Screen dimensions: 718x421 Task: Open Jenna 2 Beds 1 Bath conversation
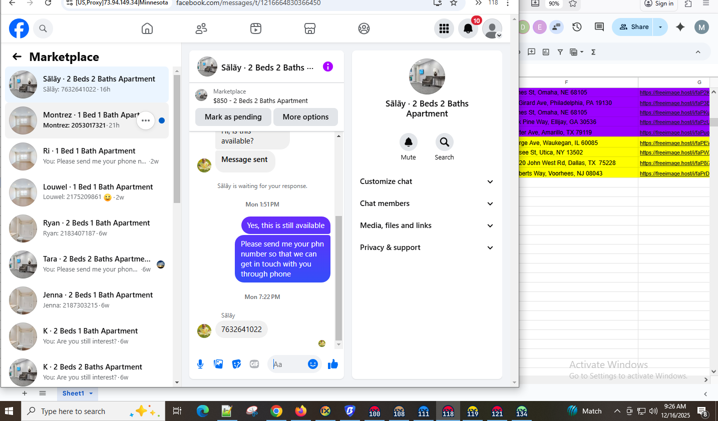point(87,300)
